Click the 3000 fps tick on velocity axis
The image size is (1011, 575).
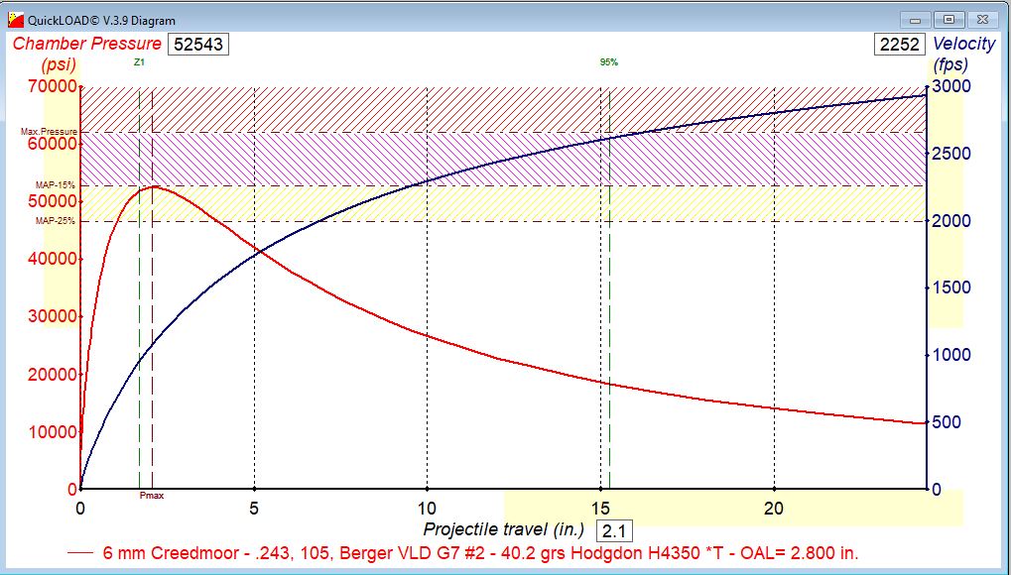point(951,86)
